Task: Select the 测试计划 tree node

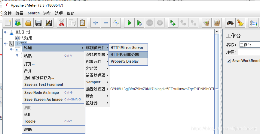Action: point(23,32)
